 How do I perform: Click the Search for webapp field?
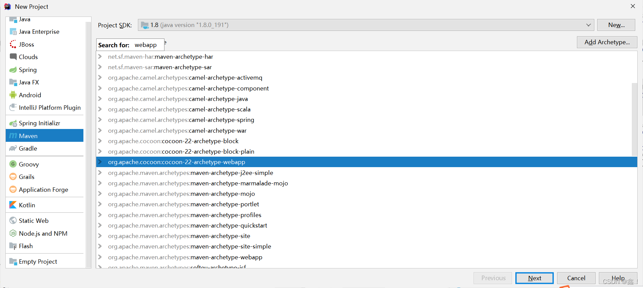[130, 45]
